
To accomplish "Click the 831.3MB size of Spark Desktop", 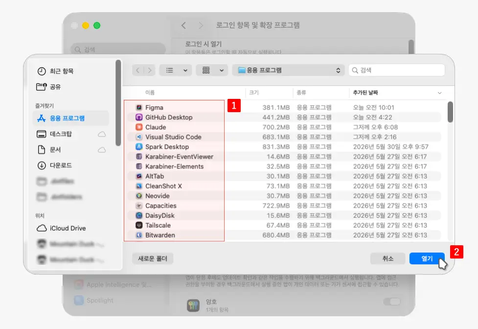I will (276, 147).
